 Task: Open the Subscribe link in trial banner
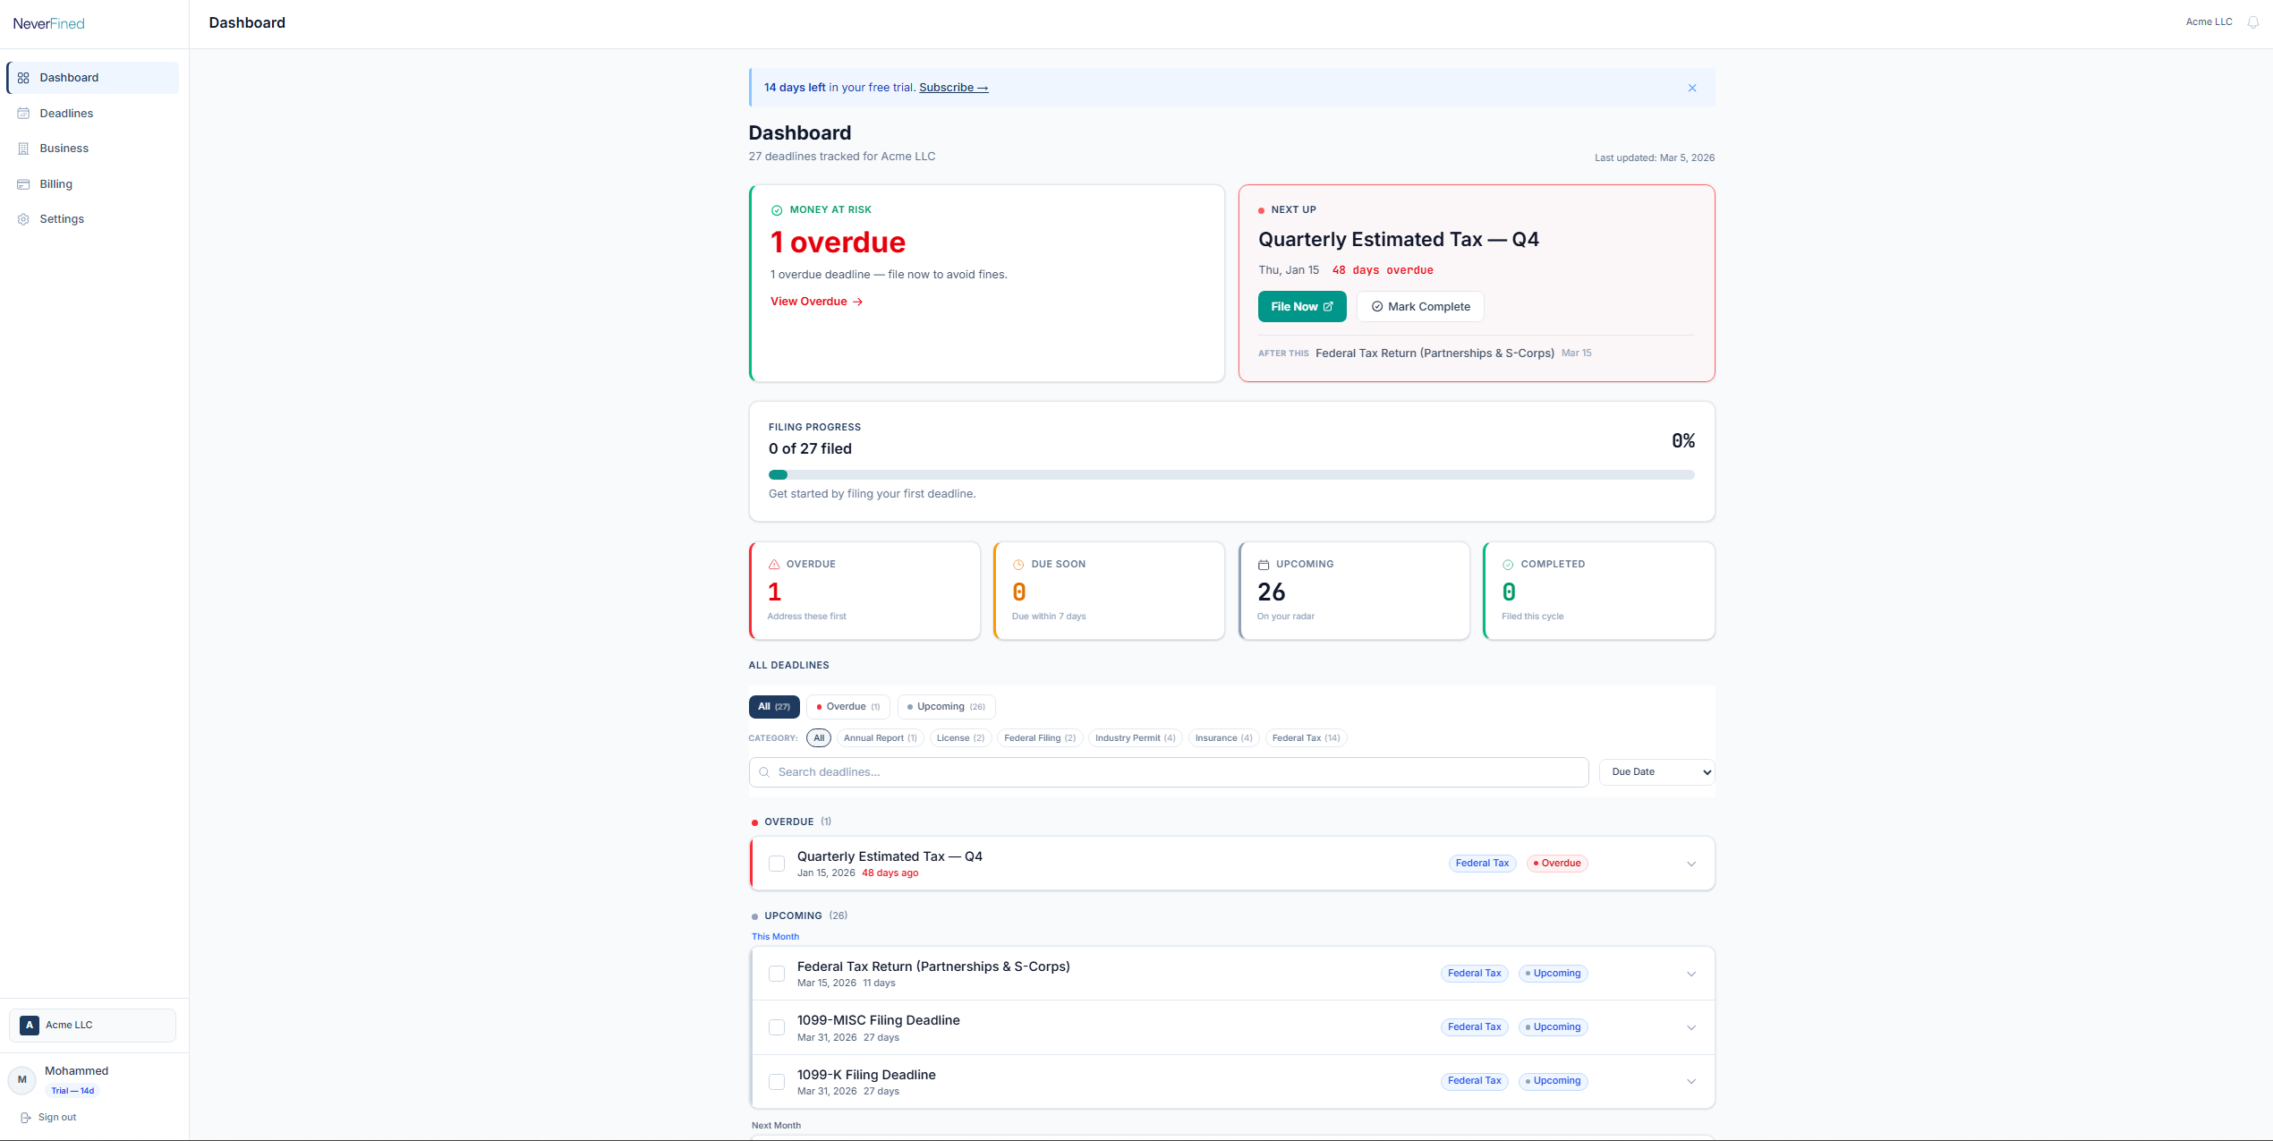point(953,88)
